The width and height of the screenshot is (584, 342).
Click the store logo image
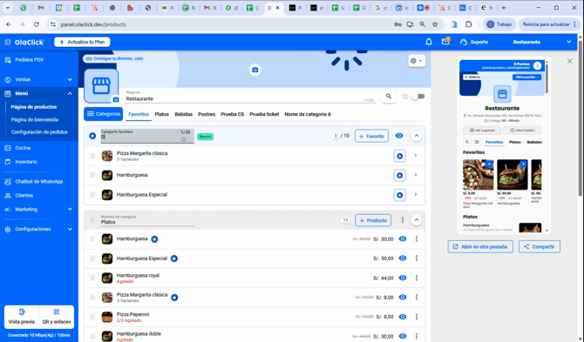pyautogui.click(x=101, y=85)
